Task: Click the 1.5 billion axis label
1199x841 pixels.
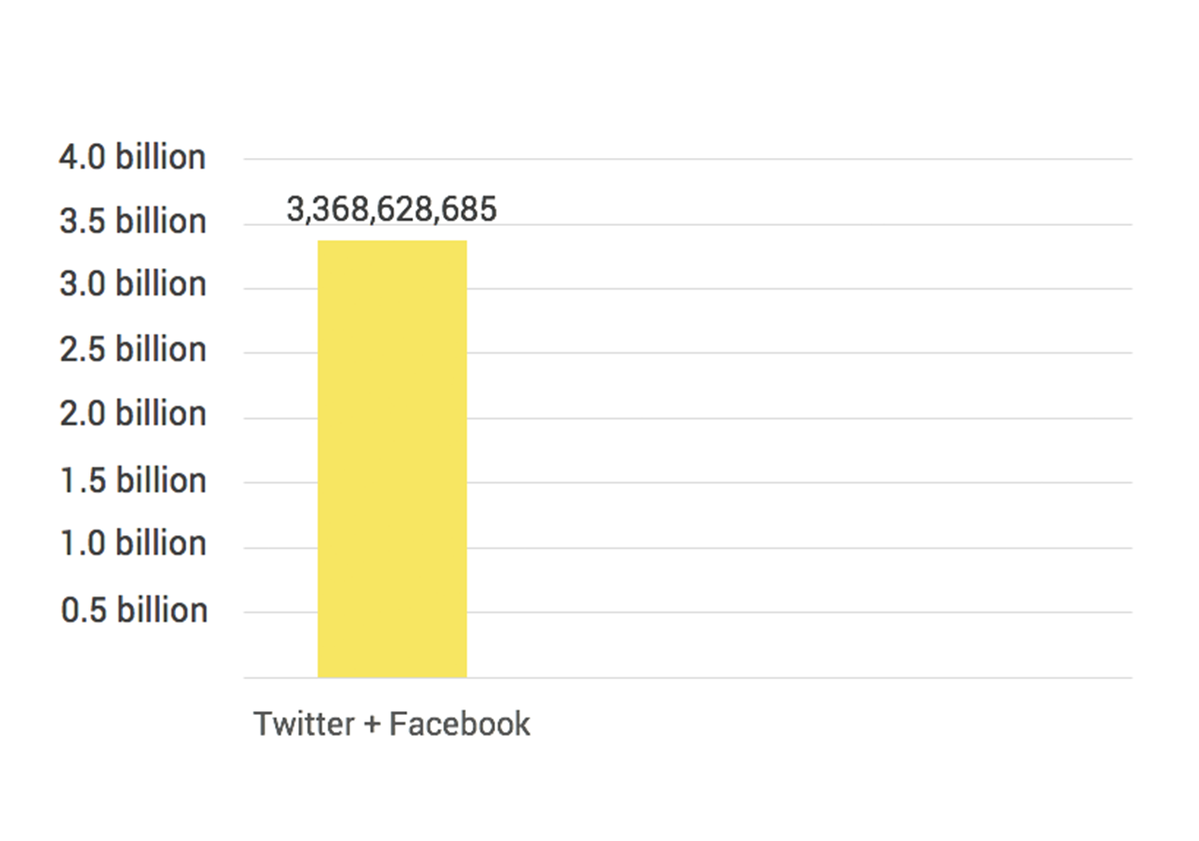Action: point(133,480)
